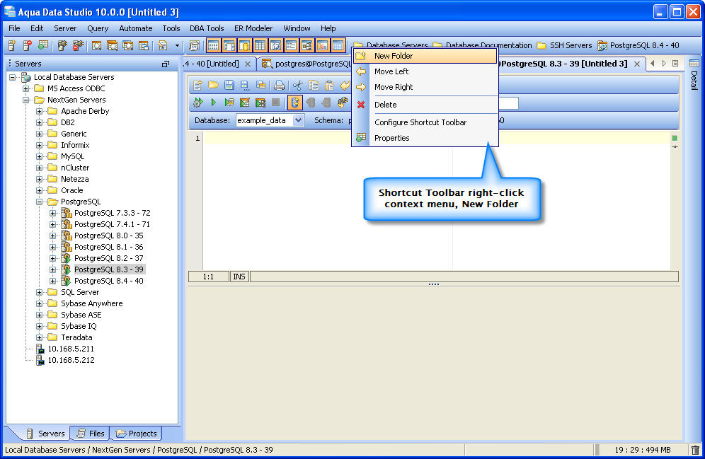The image size is (705, 459).
Task: Select PostgreSQL 7.3.3 - 72 server in tree
Action: (113, 213)
